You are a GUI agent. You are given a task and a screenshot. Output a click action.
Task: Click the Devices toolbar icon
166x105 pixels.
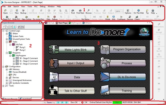tap(130, 18)
